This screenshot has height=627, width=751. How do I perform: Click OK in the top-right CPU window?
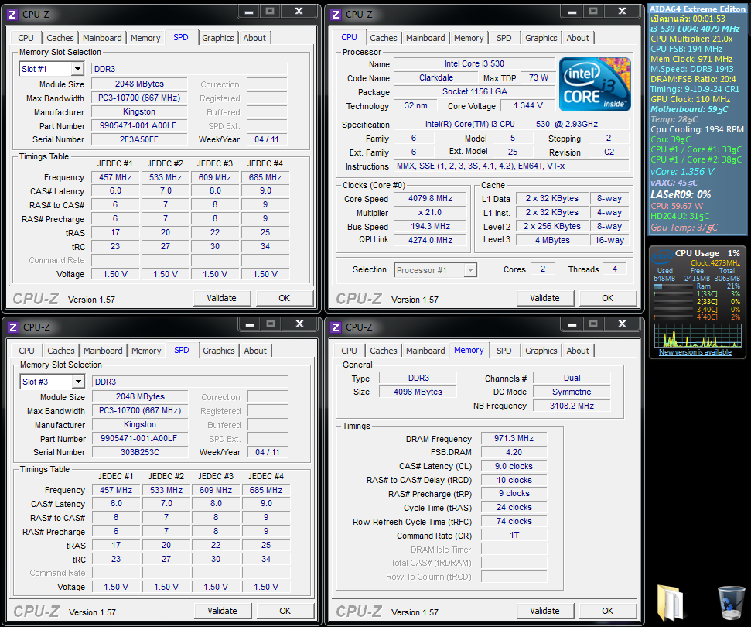tap(608, 298)
